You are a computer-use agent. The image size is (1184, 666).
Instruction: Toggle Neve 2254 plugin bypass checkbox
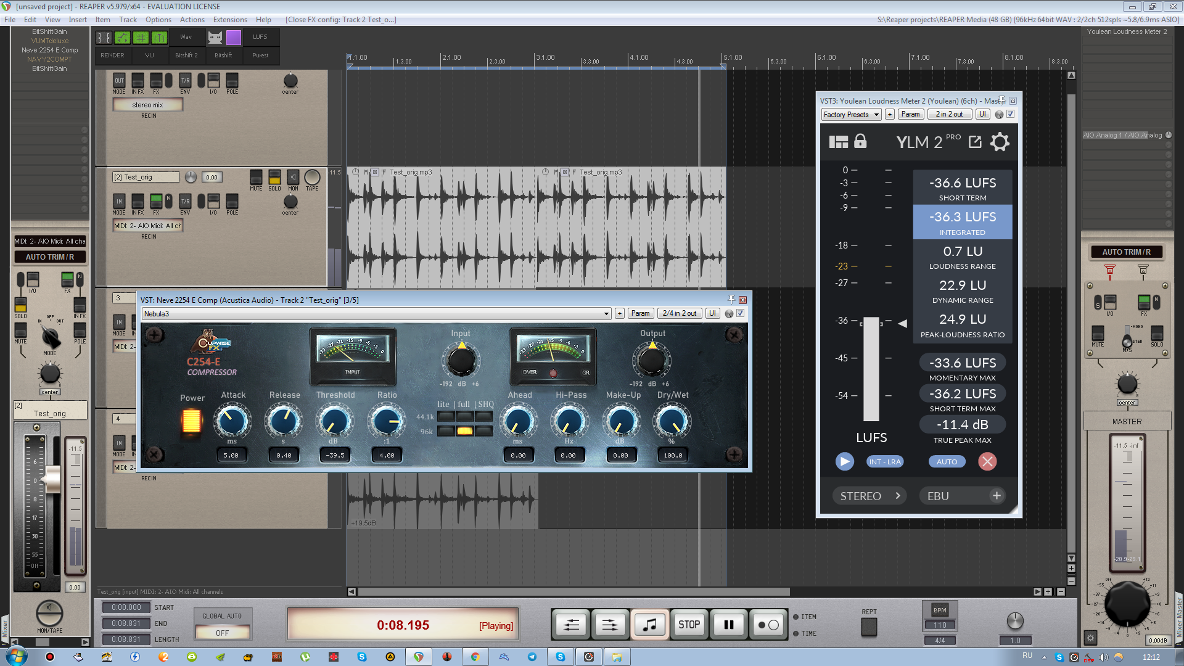click(741, 313)
